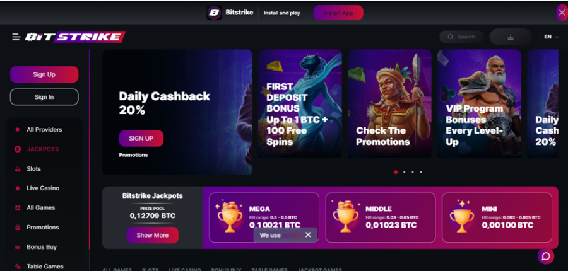Image resolution: width=568 pixels, height=271 pixels.
Task: Dismiss the cookie notice with X
Action: click(x=308, y=235)
